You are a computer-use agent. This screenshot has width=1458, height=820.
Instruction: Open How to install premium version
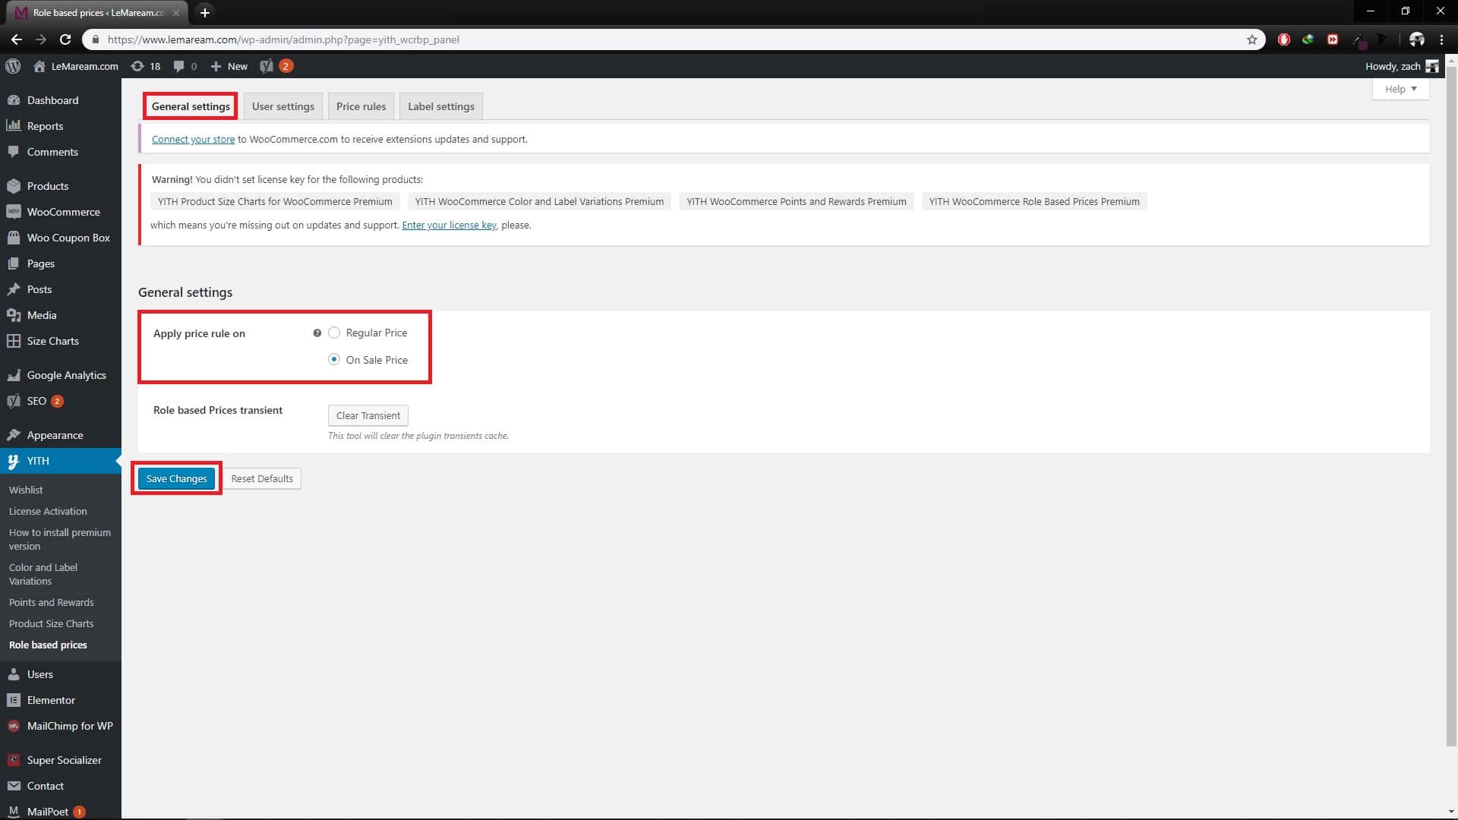pyautogui.click(x=61, y=539)
